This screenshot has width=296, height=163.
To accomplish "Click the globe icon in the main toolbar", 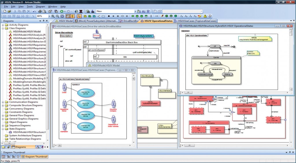I will (76, 11).
